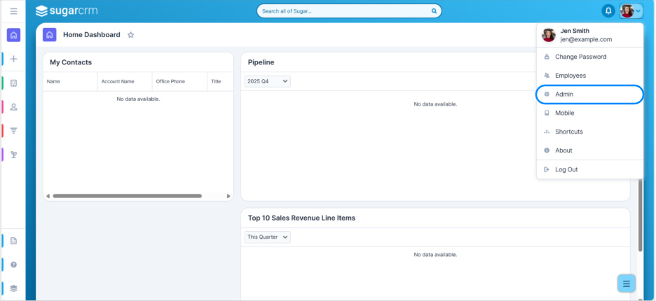The image size is (656, 301).
Task: Favorite the Home Dashboard with star
Action: (x=130, y=35)
